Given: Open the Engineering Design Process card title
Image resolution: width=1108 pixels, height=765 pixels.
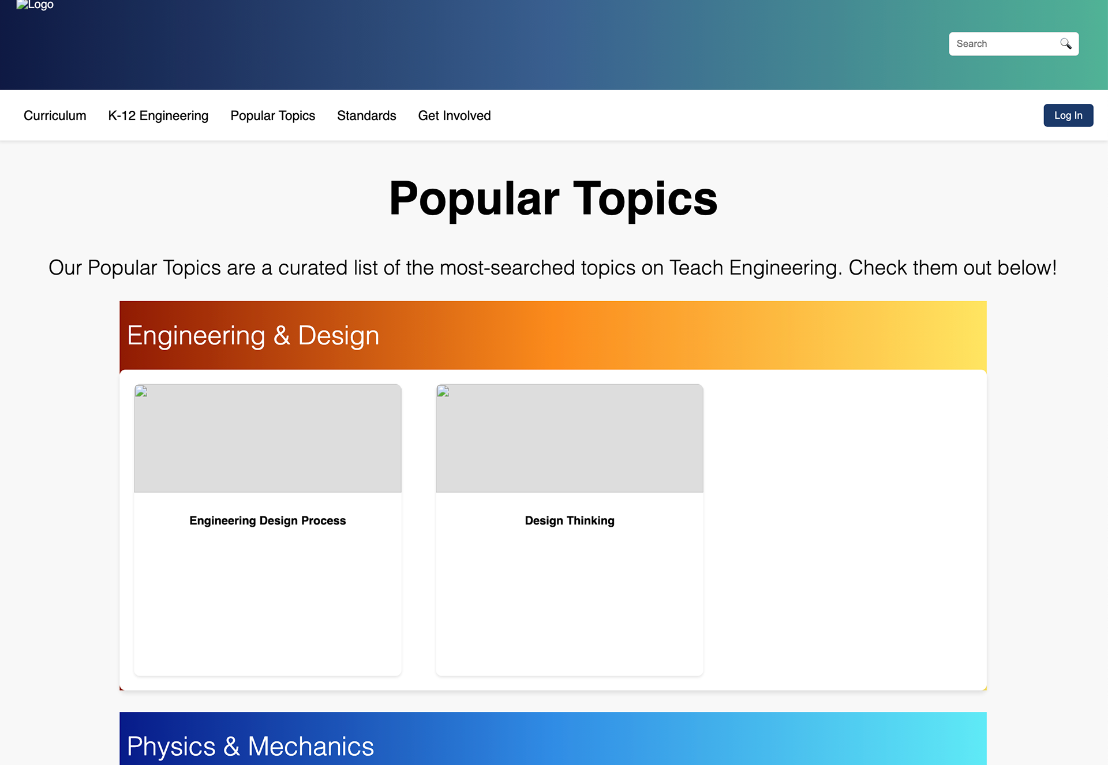Looking at the screenshot, I should (268, 520).
